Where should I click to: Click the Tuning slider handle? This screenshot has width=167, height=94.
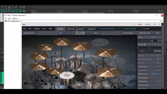[150, 48]
